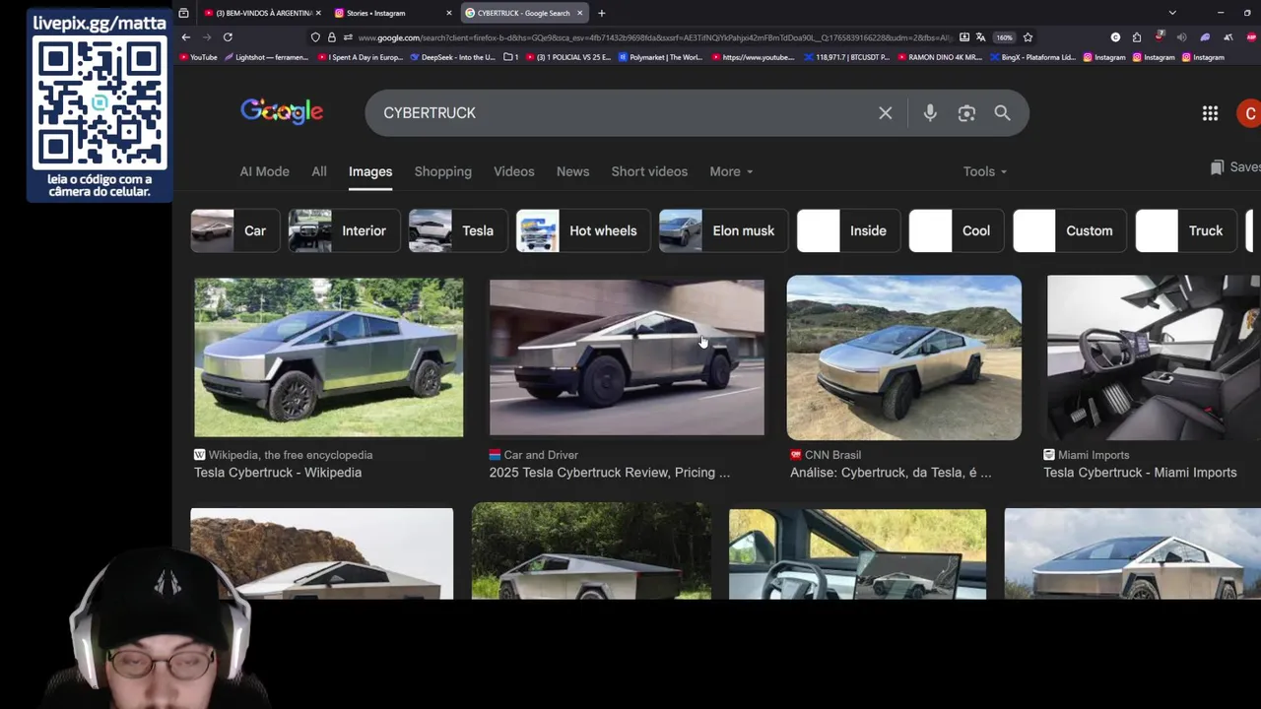This screenshot has height=709, width=1261.
Task: Start a voice search with the microphone
Action: click(930, 113)
